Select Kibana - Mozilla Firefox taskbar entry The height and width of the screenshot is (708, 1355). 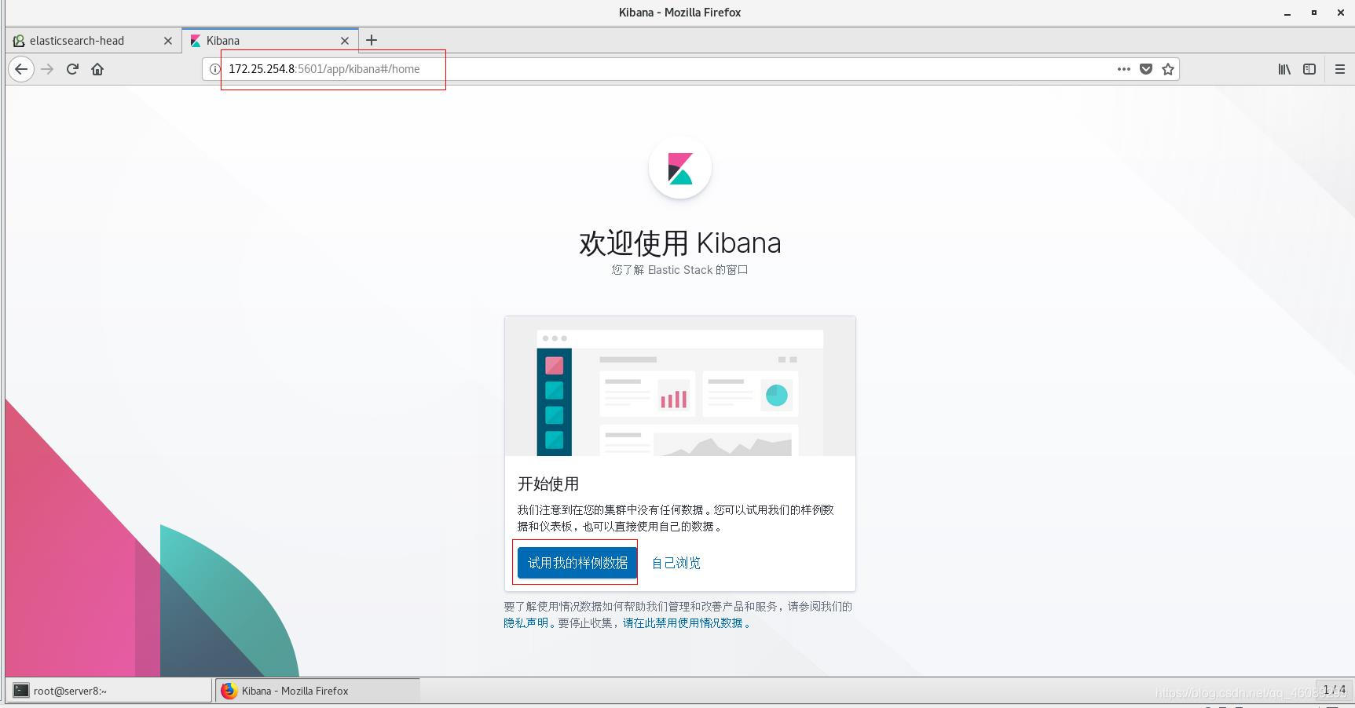pyautogui.click(x=317, y=691)
